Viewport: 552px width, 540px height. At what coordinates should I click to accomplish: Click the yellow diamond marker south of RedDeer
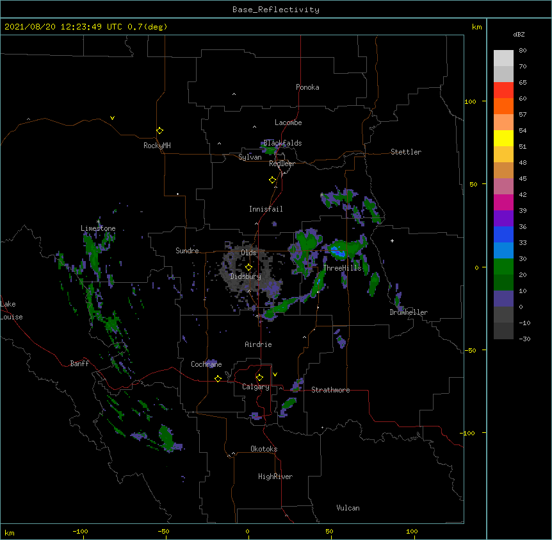coord(272,180)
